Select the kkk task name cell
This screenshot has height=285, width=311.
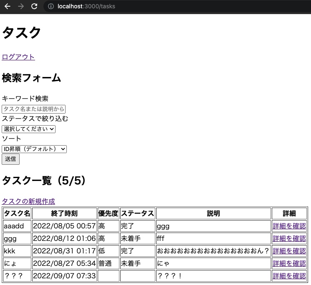[17, 251]
